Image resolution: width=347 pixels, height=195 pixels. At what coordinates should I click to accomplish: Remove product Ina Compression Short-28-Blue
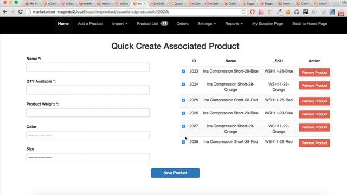point(314,72)
